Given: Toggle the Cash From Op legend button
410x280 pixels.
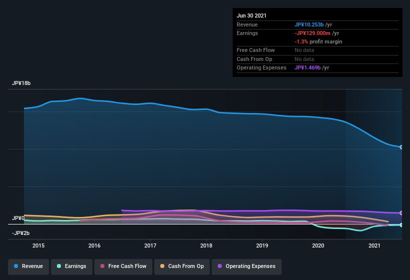Looking at the screenshot, I should pyautogui.click(x=182, y=266).
